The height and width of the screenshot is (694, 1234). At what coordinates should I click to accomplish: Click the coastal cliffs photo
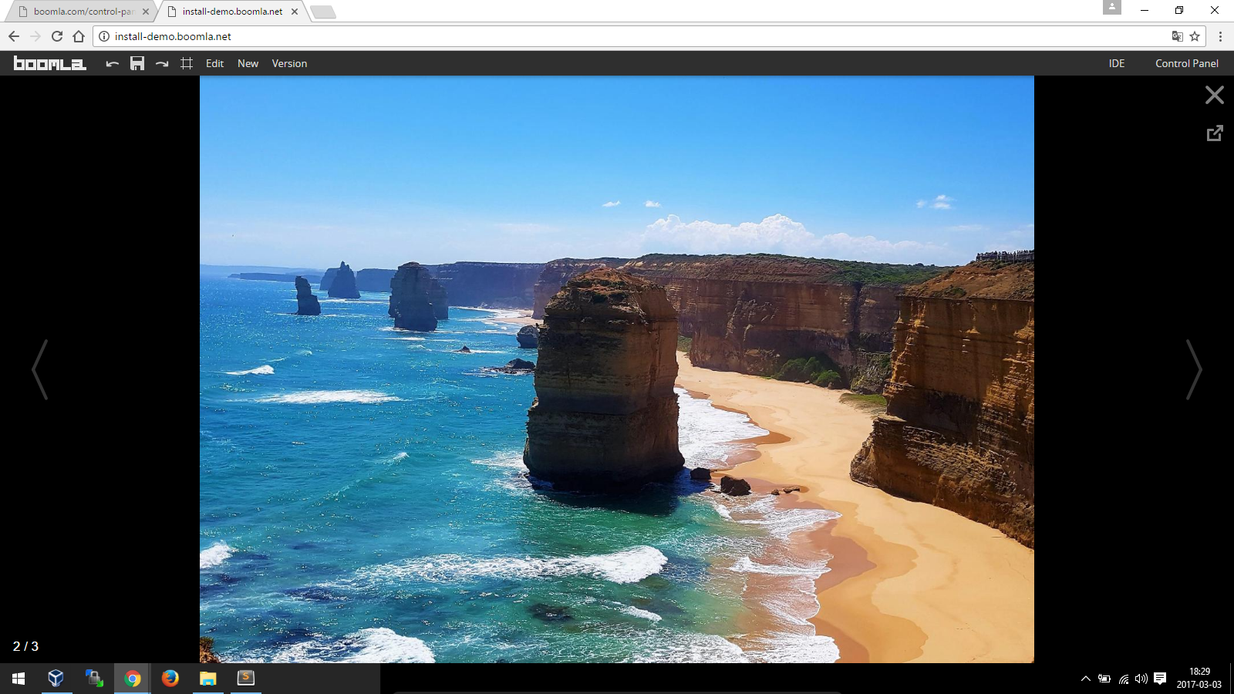tap(616, 369)
